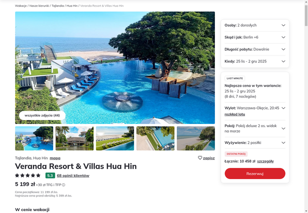
Task: Open the rozkład lotu flight schedule link
Action: pos(235,114)
